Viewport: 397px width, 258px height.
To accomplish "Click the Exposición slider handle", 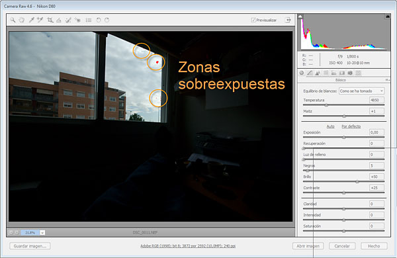I will point(344,138).
